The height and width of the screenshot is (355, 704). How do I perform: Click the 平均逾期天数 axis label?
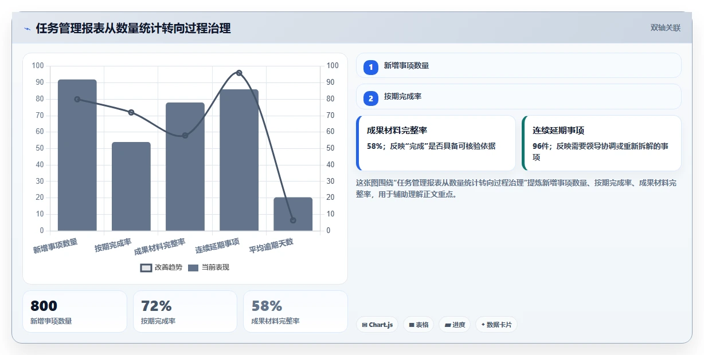pos(271,246)
